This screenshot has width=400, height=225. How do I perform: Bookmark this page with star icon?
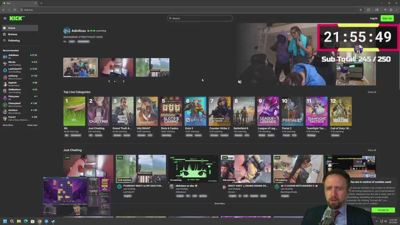coord(361,10)
